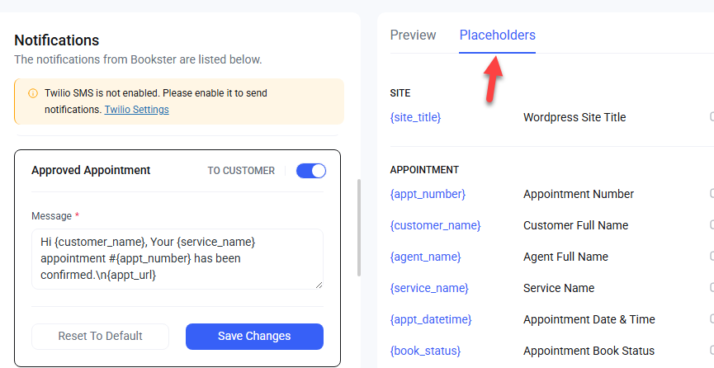This screenshot has width=714, height=368.
Task: Save Changes to the notification
Action: coord(254,336)
